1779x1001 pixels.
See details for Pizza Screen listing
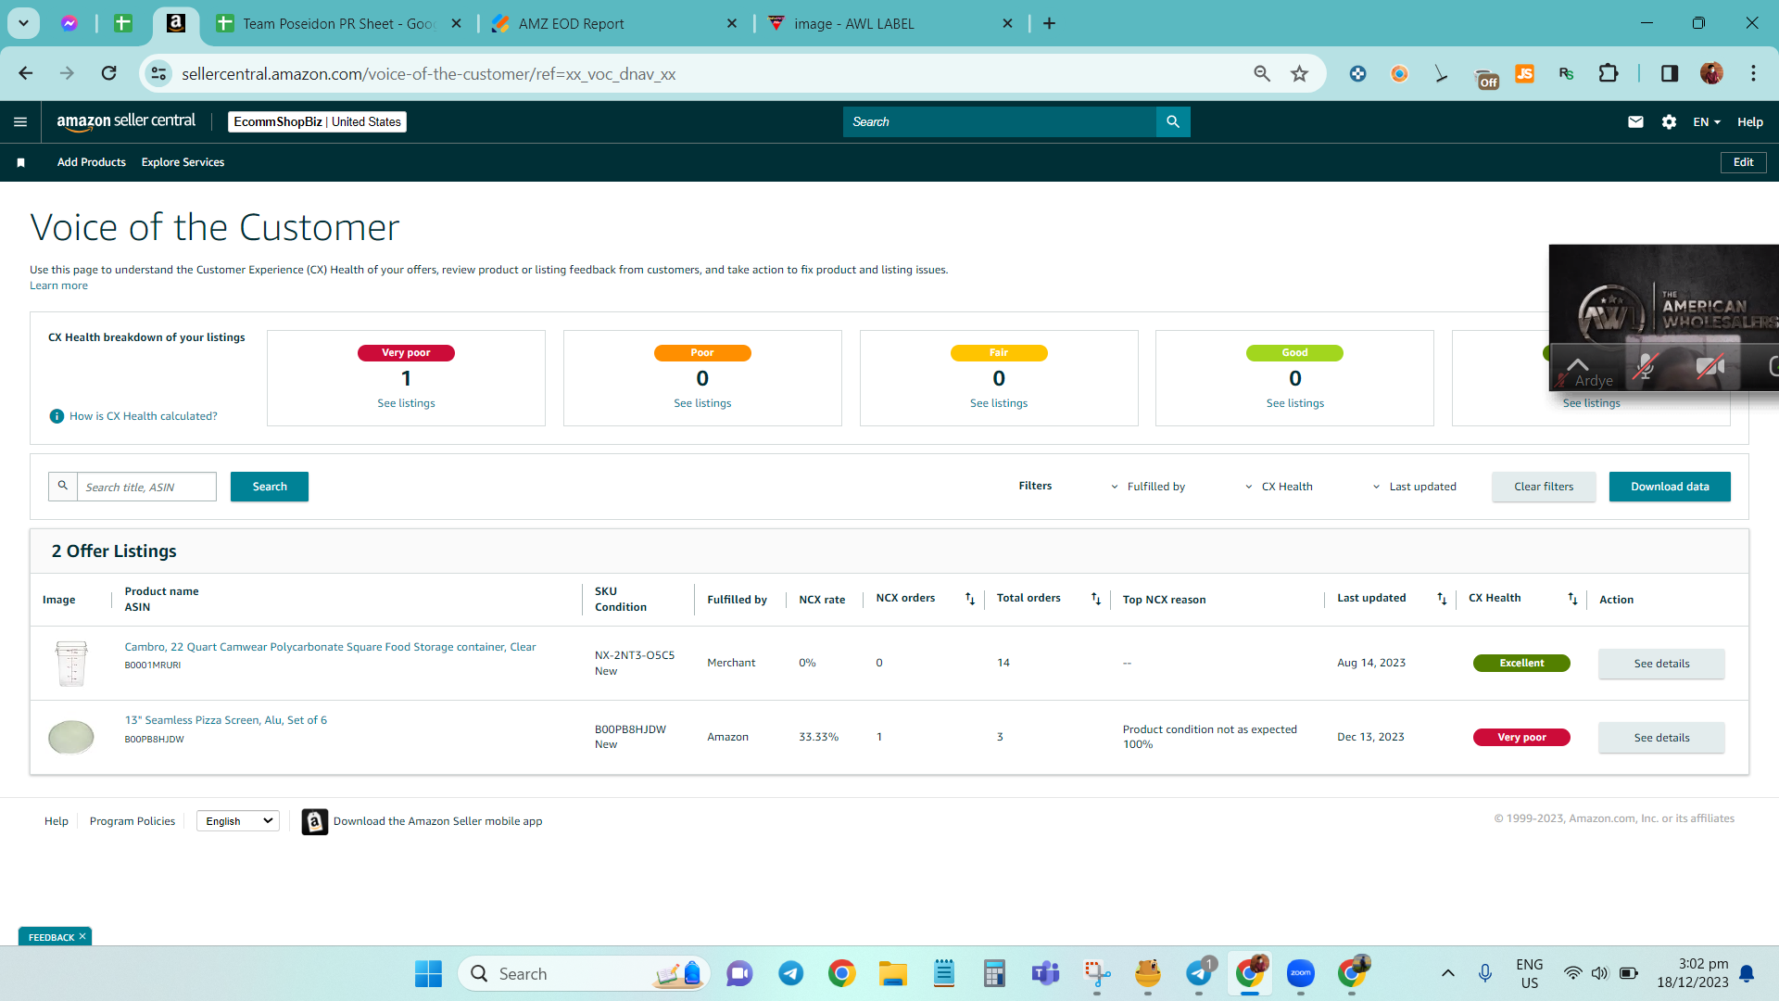(1661, 738)
